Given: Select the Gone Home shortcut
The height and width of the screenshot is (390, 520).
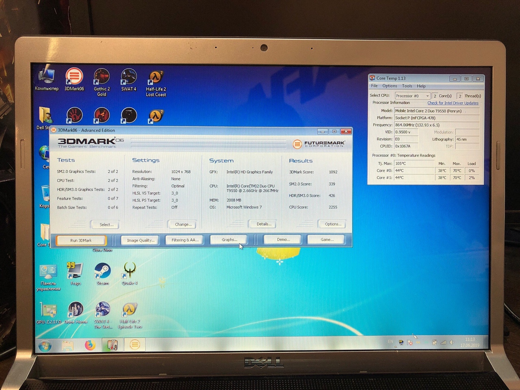Looking at the screenshot, I should 76,313.
